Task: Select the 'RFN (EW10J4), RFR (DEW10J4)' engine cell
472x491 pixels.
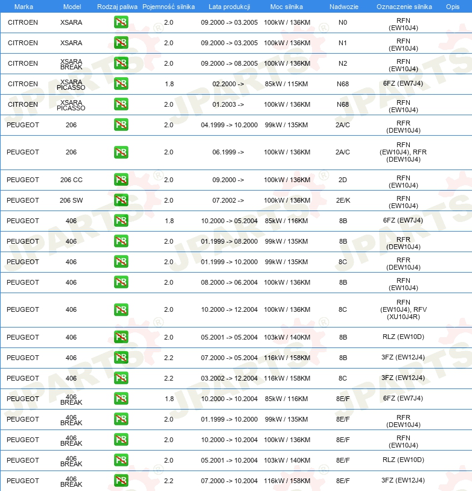Action: click(403, 152)
